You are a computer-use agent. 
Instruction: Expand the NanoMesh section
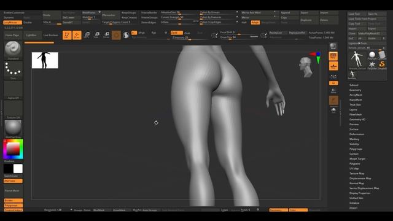point(356,99)
